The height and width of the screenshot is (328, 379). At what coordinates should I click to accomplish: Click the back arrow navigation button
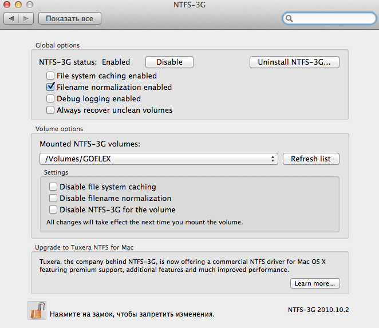[x=11, y=18]
